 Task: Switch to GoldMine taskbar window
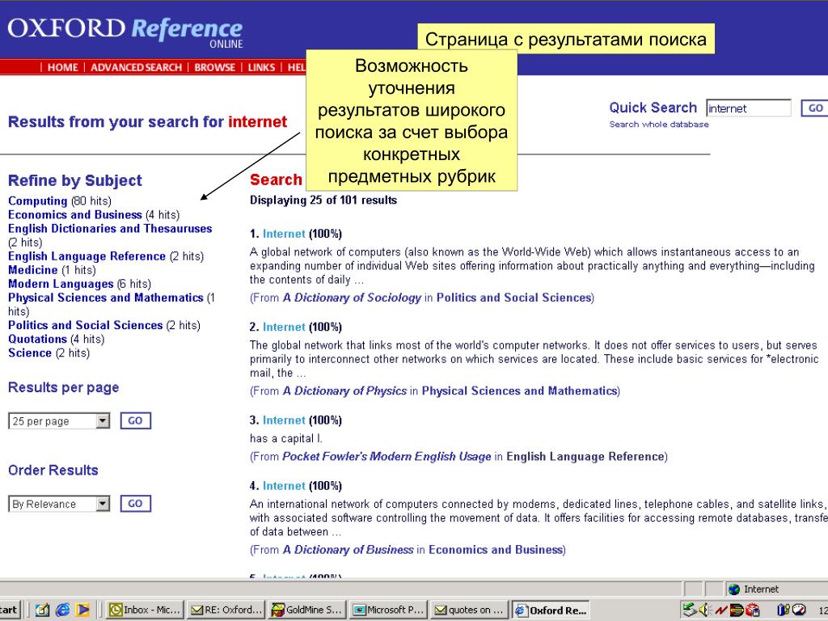coord(307,610)
